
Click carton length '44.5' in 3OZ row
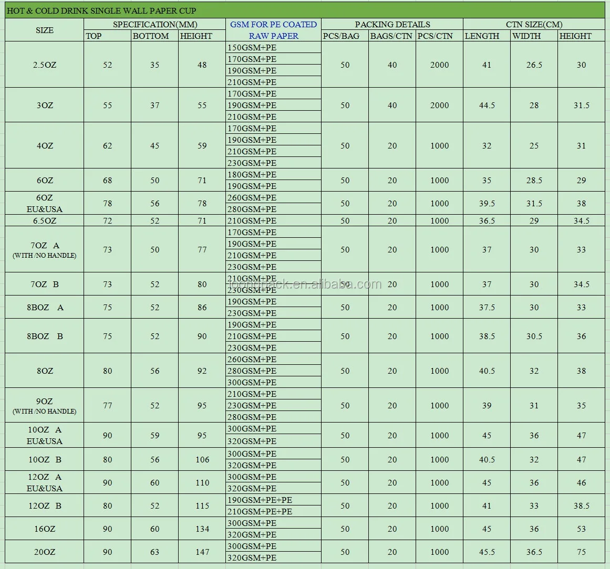(x=487, y=105)
